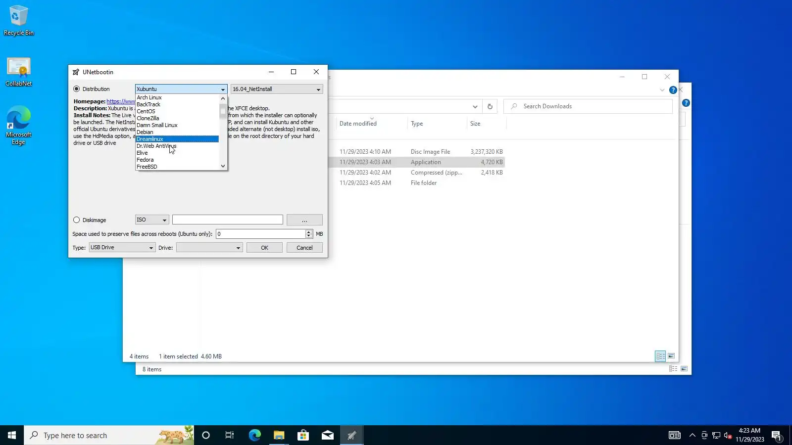Open the version dropdown 16.04_NetInstall
Image resolution: width=792 pixels, height=445 pixels.
coord(277,89)
